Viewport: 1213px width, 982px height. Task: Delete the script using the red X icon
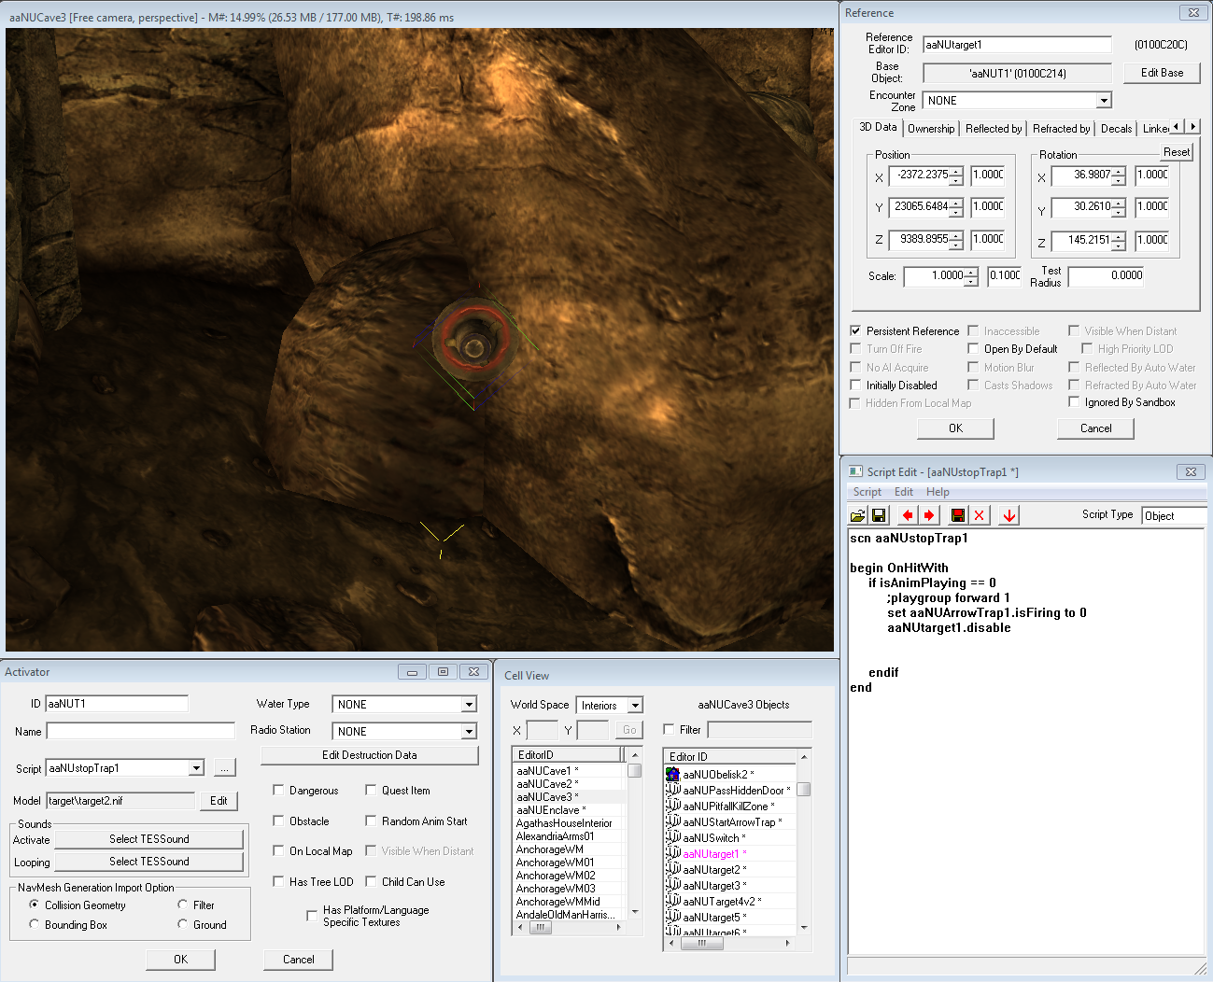pos(979,515)
